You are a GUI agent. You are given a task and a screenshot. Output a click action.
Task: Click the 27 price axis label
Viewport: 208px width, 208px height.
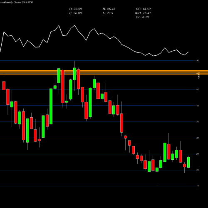(x=198, y=154)
